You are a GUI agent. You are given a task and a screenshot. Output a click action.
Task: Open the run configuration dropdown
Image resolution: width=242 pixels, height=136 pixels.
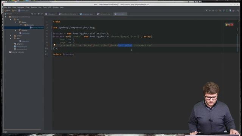[x=206, y=11]
